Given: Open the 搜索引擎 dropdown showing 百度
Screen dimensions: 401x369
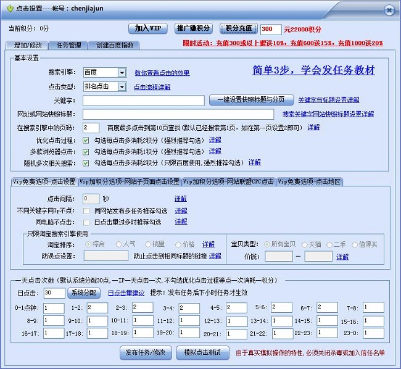Looking at the screenshot, I should coord(105,73).
